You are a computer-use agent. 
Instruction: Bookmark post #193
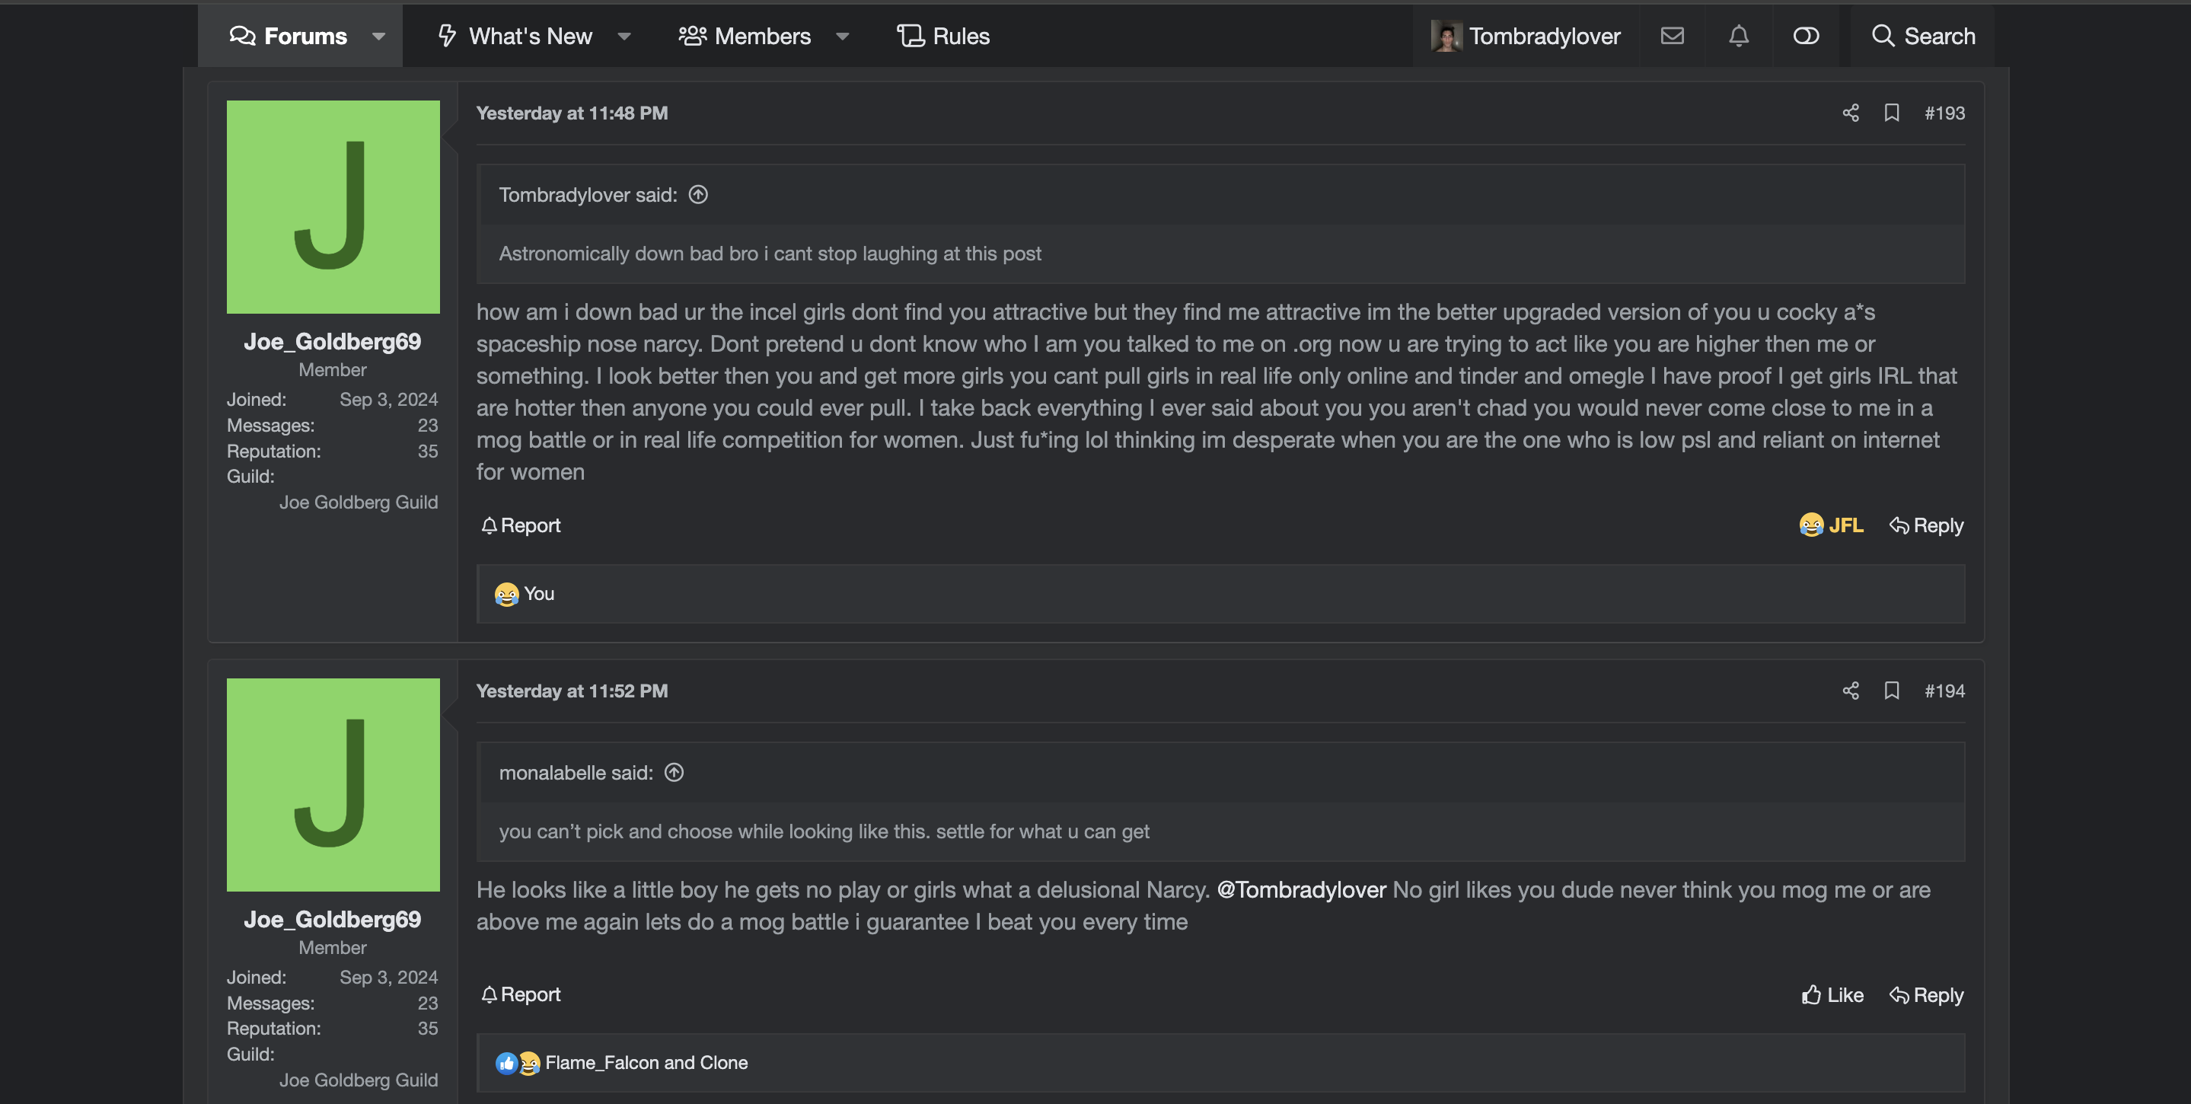(1891, 113)
